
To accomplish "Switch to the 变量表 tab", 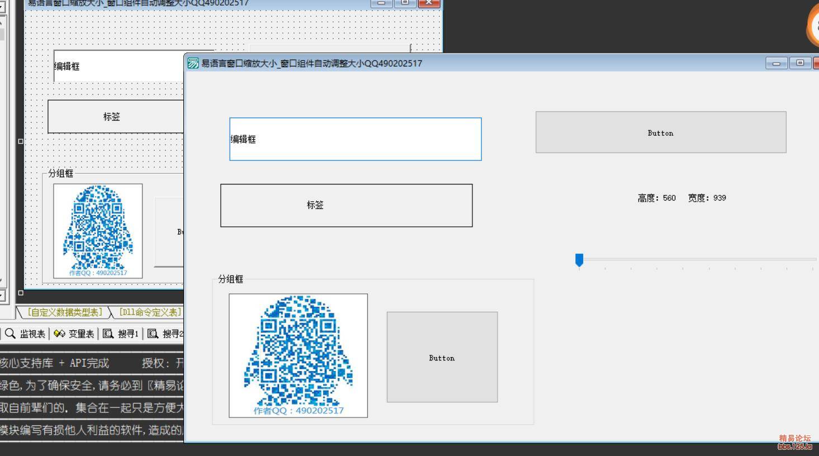I will (x=74, y=334).
